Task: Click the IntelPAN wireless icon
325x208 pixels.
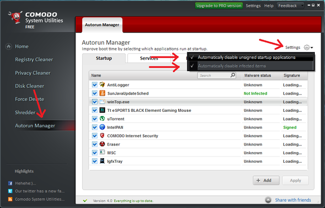Action: click(x=102, y=127)
